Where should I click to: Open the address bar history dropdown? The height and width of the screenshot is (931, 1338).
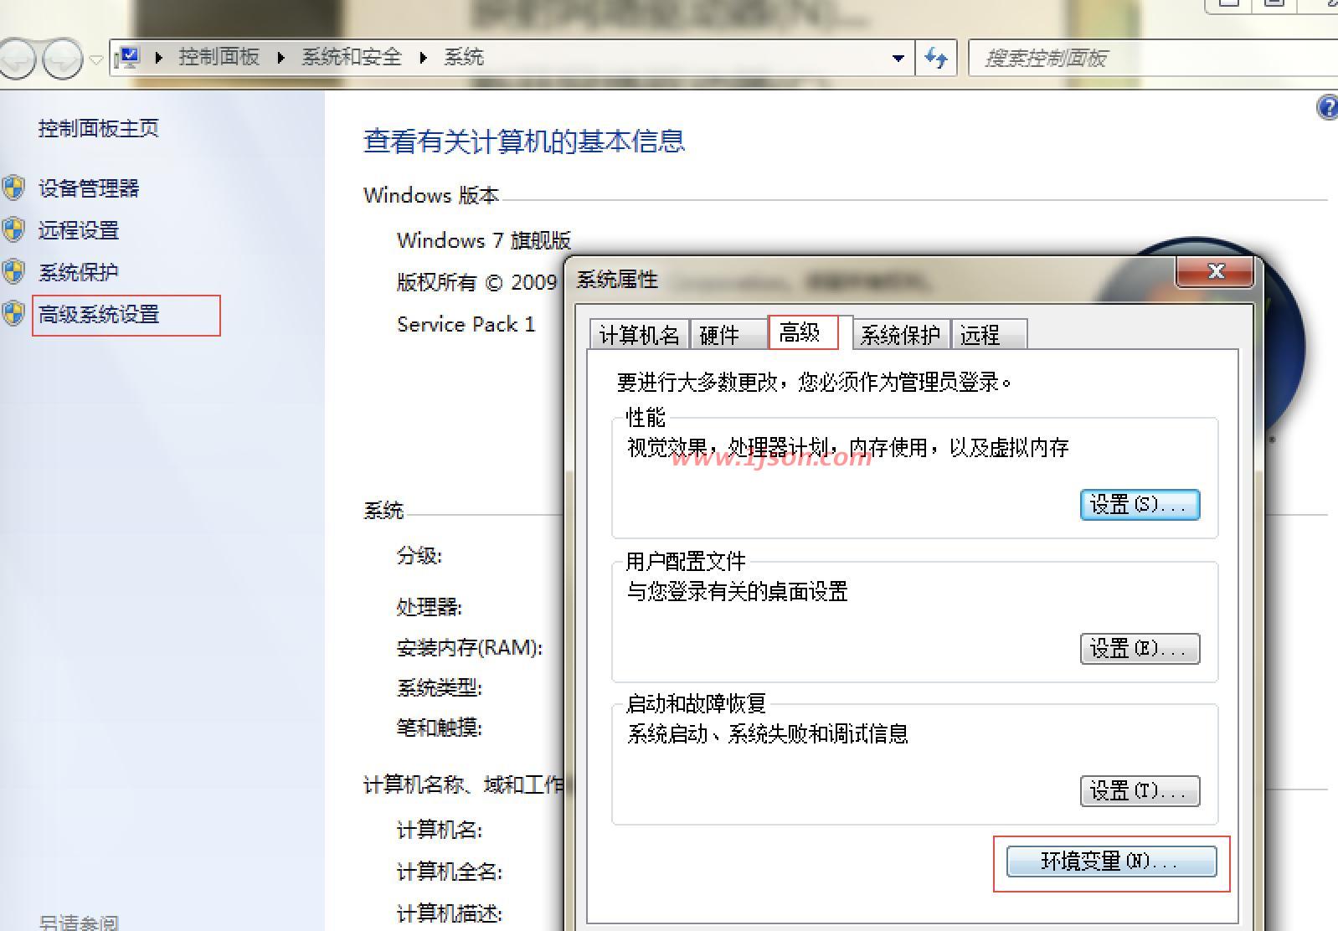[x=898, y=59]
